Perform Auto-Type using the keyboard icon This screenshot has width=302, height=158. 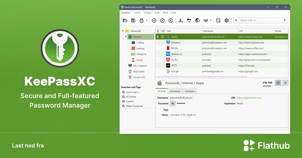[206, 20]
